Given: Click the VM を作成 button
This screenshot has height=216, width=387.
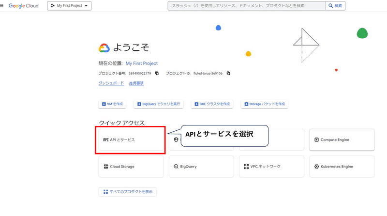Looking at the screenshot, I should [112, 104].
